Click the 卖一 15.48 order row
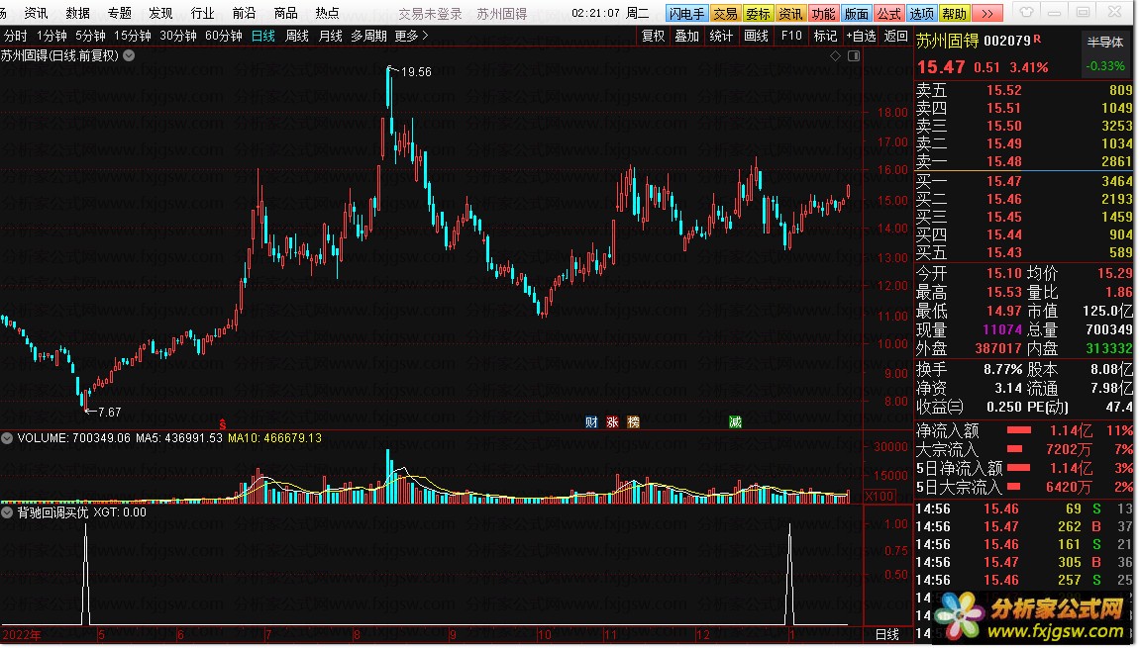The image size is (1140, 648). click(1024, 161)
